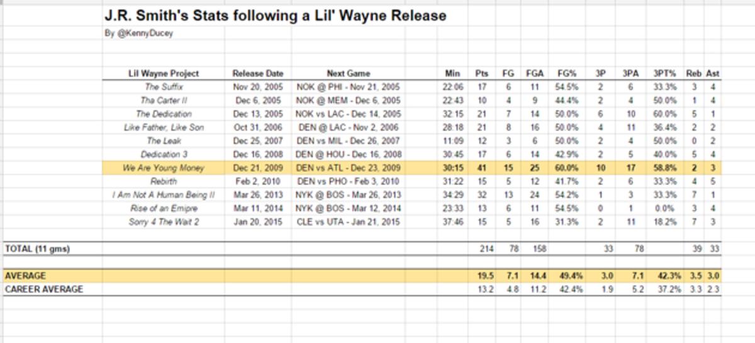The width and height of the screenshot is (755, 343).
Task: Click the 41 points cell in highlighted row
Action: (483, 168)
